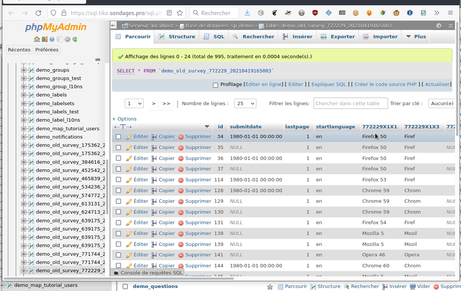Click the Firefox downloads arrow icon

pyautogui.click(x=247, y=13)
